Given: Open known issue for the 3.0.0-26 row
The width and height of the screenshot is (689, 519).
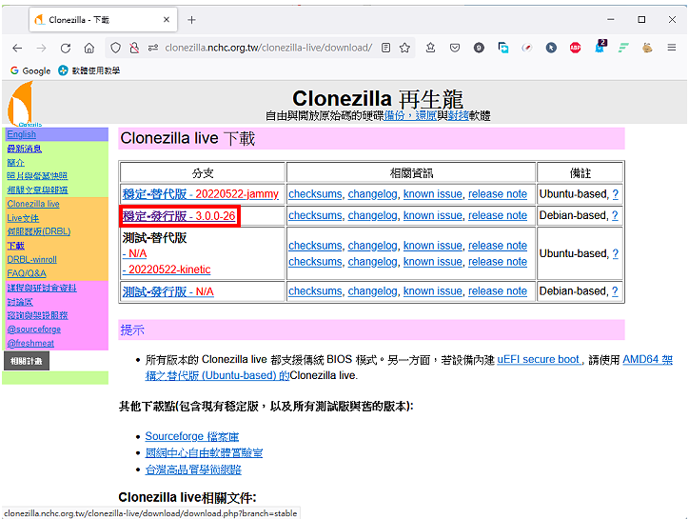Looking at the screenshot, I should click(x=433, y=215).
